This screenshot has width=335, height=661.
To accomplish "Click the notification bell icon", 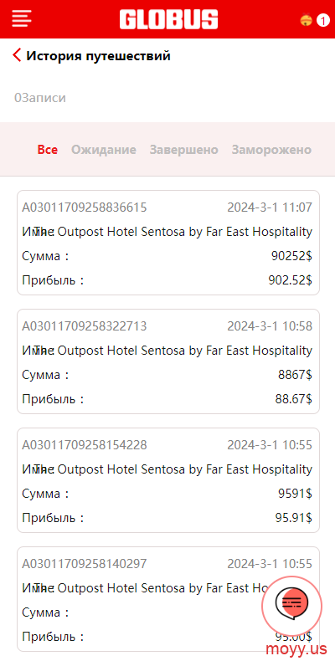I will tap(306, 20).
